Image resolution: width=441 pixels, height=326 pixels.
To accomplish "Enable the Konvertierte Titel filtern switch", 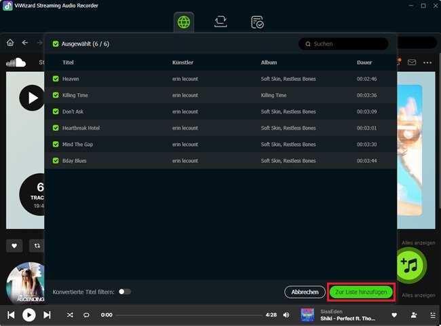I will 125,291.
